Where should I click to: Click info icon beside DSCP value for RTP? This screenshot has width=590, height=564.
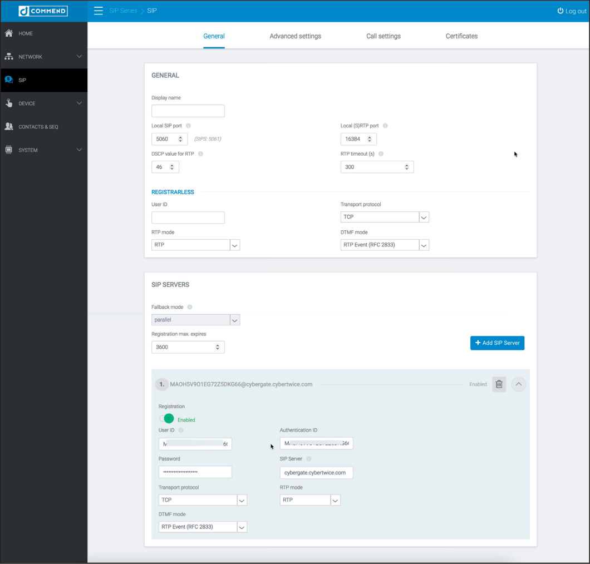click(200, 154)
